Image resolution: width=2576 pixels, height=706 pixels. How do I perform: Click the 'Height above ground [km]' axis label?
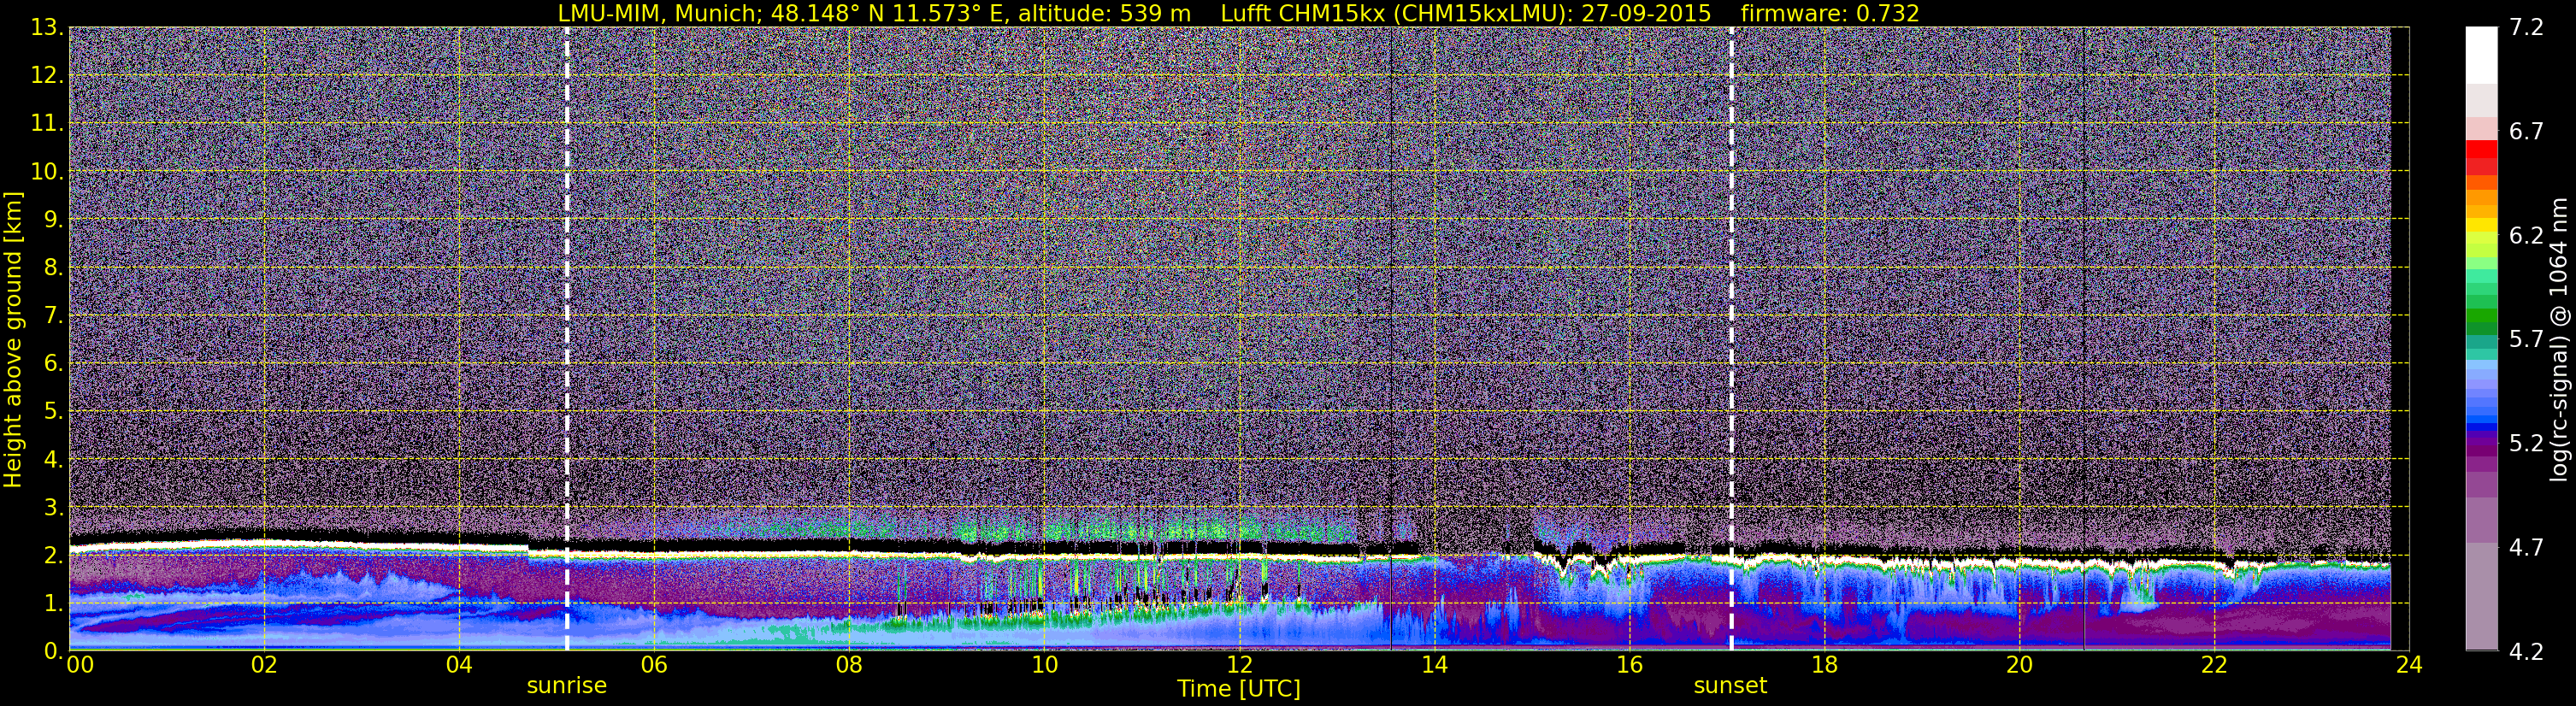tap(13, 339)
